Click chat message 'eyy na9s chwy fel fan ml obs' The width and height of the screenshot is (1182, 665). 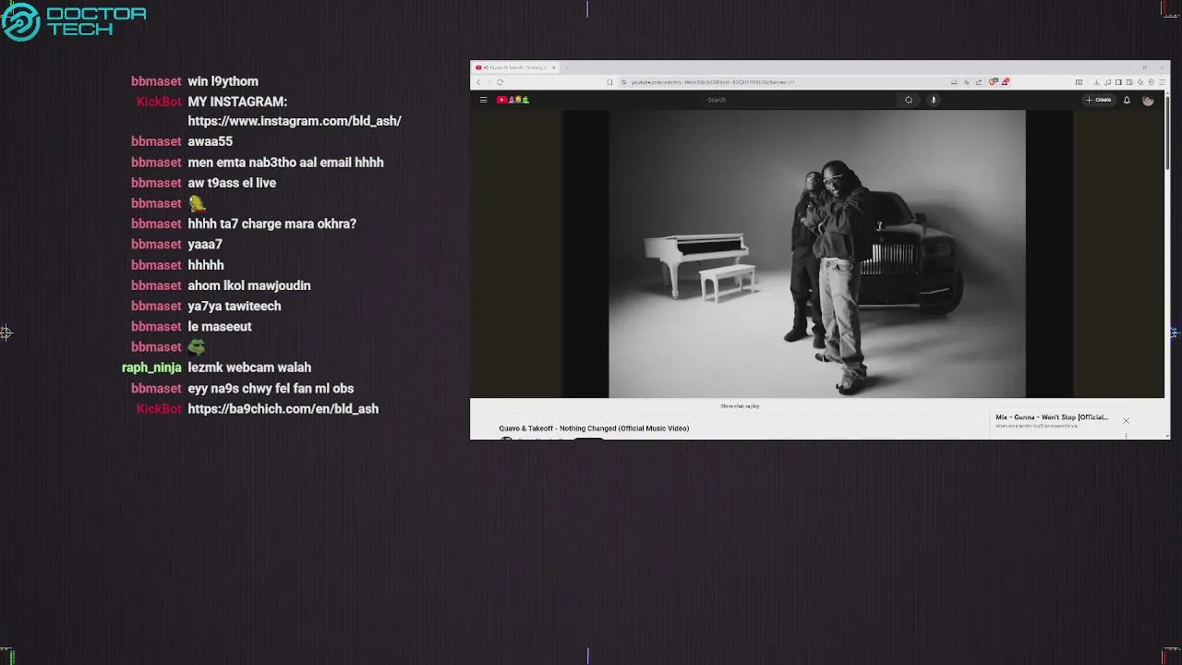pyautogui.click(x=271, y=388)
